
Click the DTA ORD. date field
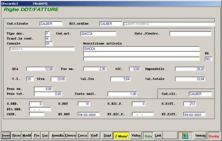click(40, 109)
